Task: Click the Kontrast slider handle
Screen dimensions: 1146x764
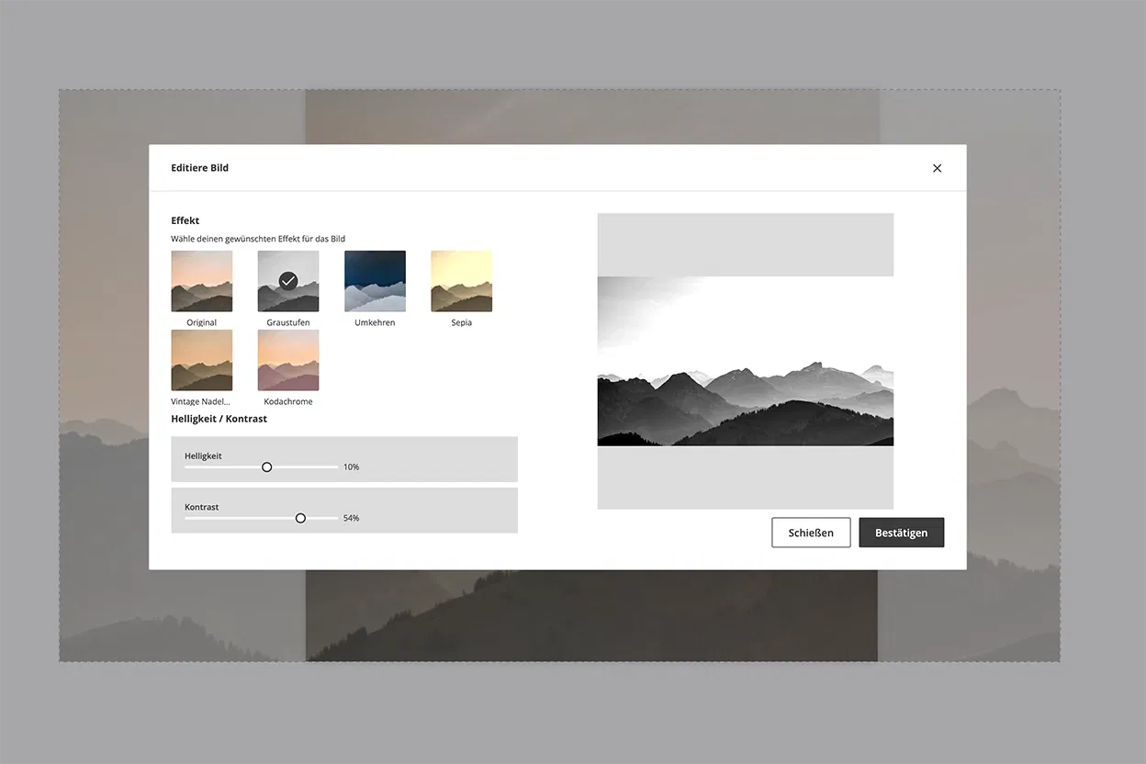Action: pos(300,518)
